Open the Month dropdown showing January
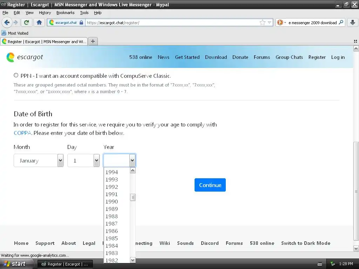 39,160
